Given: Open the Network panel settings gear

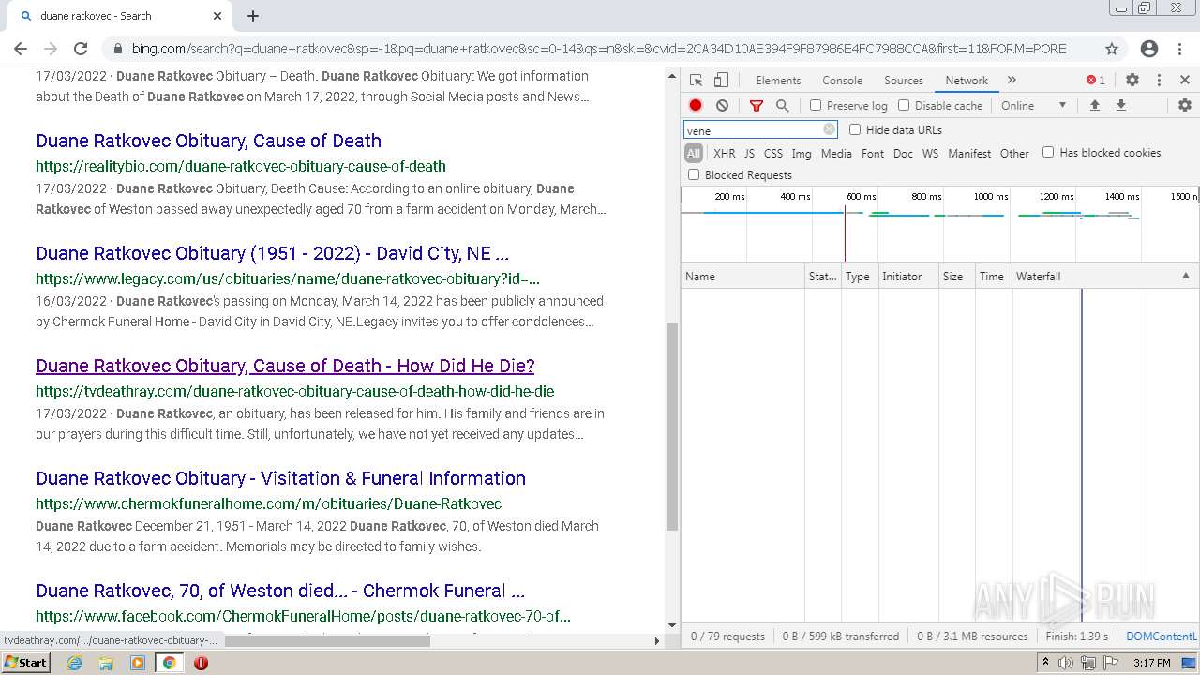Looking at the screenshot, I should tap(1185, 106).
